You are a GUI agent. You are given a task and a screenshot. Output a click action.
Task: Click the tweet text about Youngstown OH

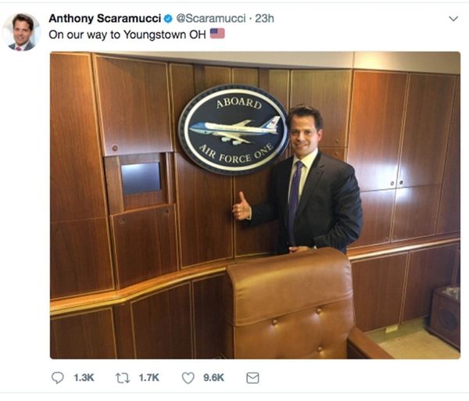(127, 34)
